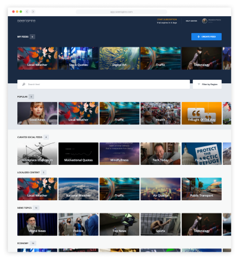This screenshot has height=259, width=239.
Task: Click the Start Subscription link
Action: (x=167, y=19)
